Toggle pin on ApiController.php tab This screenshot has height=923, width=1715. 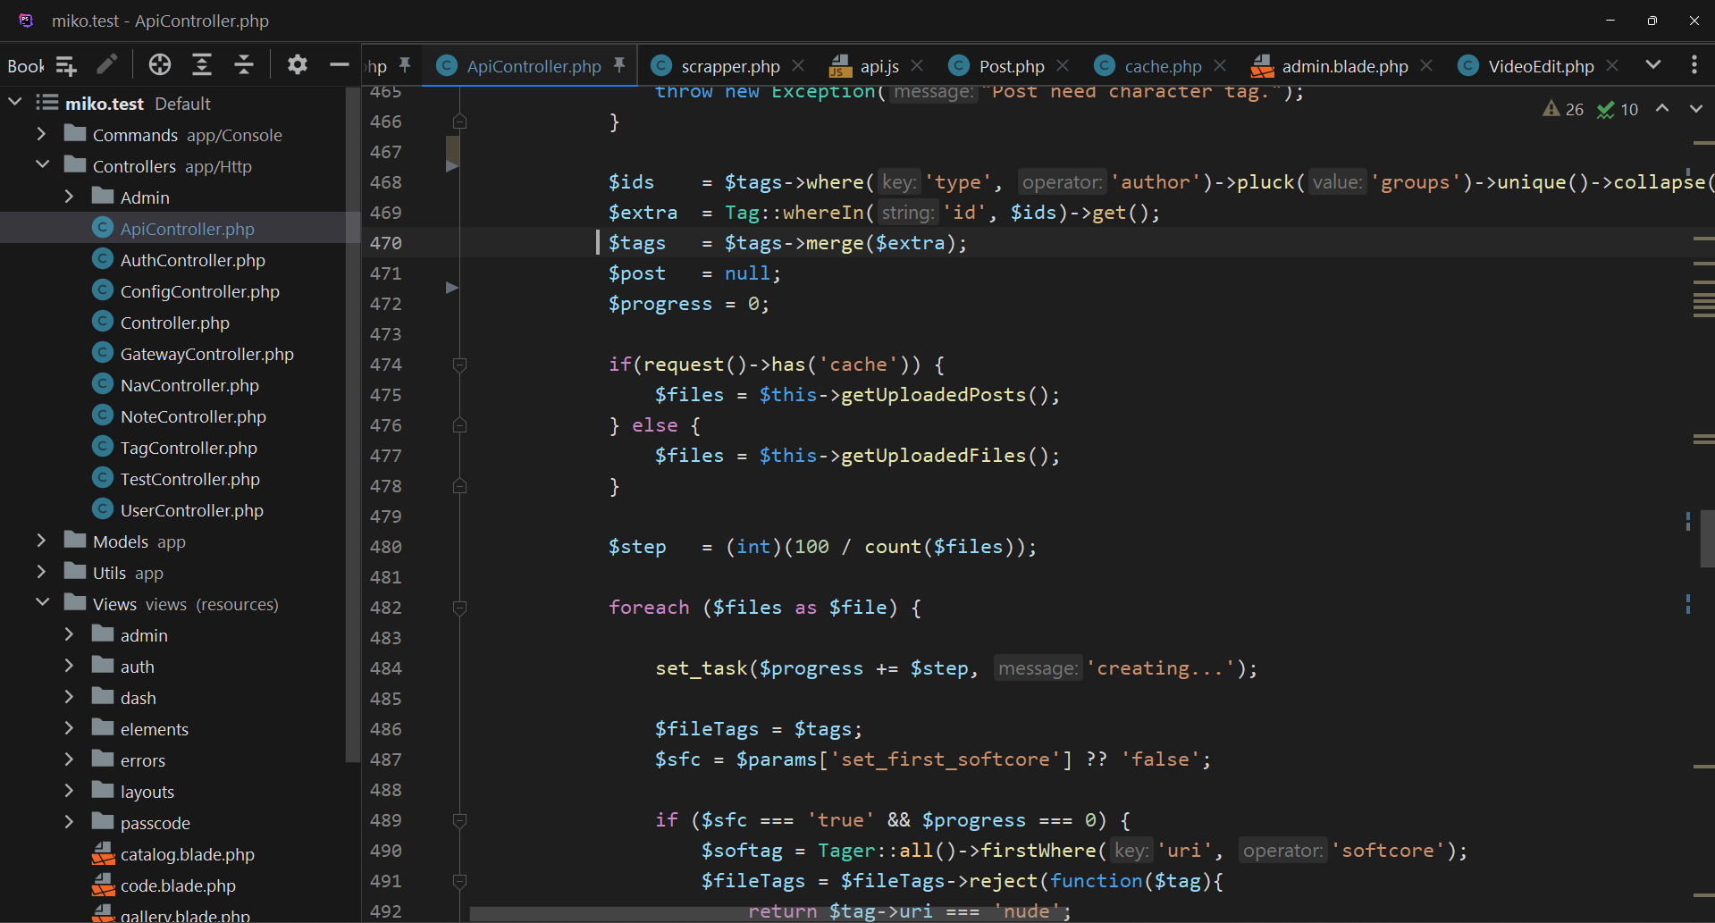(619, 65)
